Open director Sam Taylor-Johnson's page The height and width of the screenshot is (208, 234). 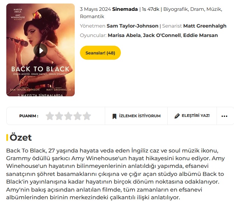coord(132,26)
